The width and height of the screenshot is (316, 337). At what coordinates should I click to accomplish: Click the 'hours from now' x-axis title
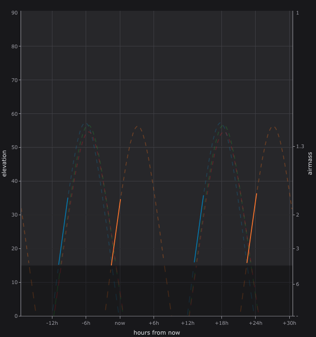tap(157, 332)
